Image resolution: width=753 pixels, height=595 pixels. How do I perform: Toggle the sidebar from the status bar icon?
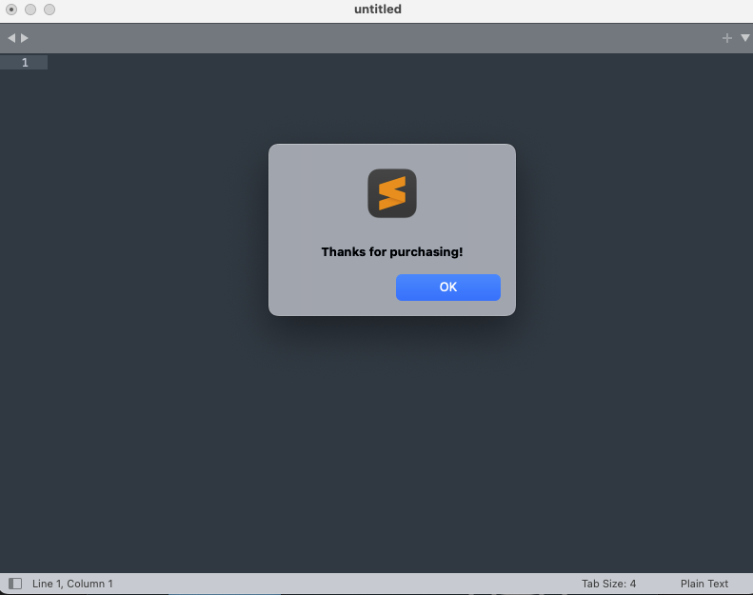(x=15, y=584)
